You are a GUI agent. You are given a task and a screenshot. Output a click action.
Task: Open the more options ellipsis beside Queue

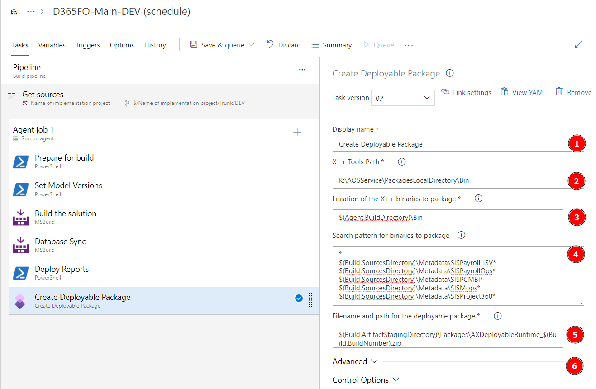pyautogui.click(x=408, y=44)
